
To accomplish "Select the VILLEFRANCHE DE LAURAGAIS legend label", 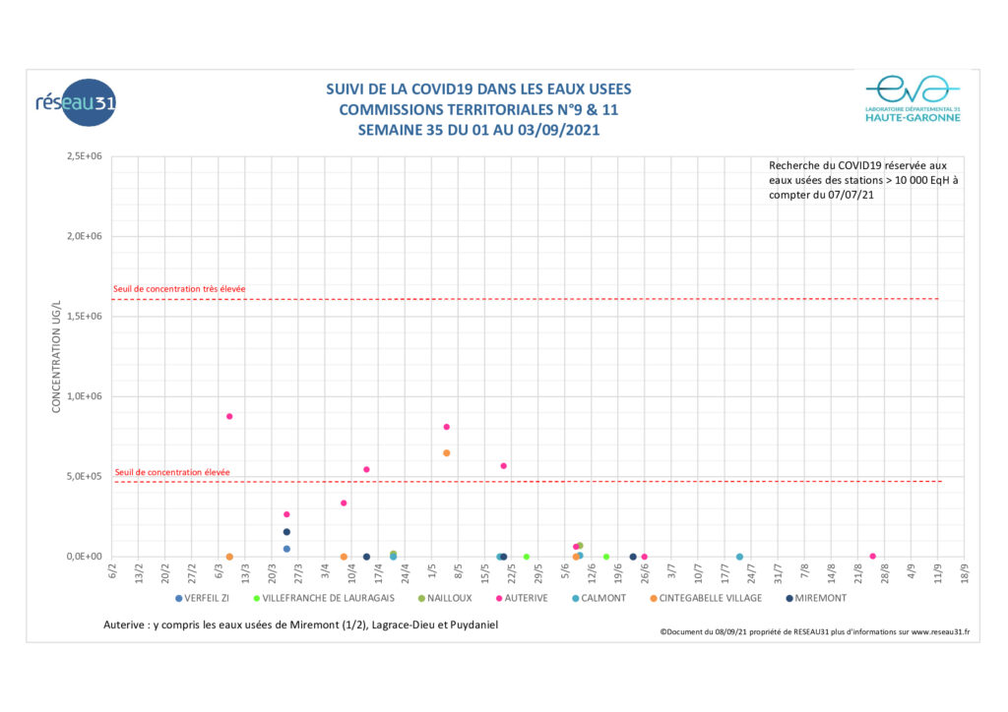I will tap(329, 598).
